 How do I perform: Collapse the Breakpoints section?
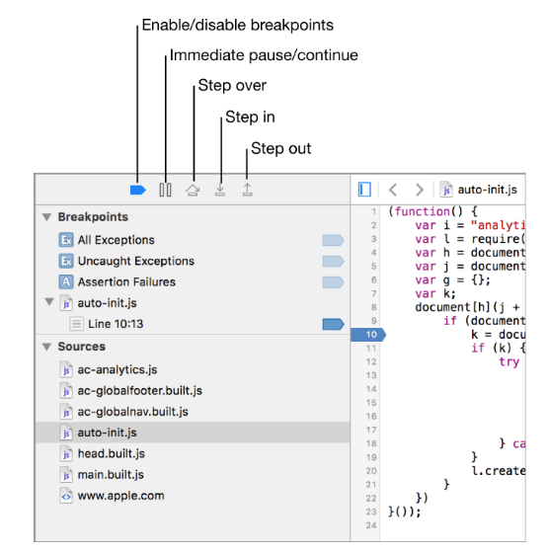tap(46, 217)
